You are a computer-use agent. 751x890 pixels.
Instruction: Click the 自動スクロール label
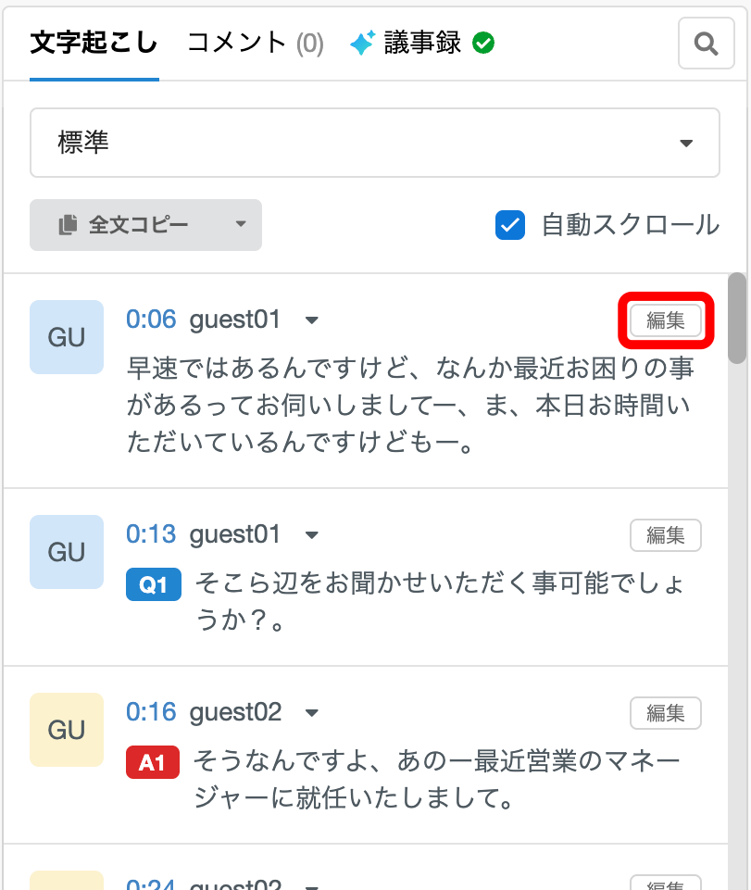[630, 225]
